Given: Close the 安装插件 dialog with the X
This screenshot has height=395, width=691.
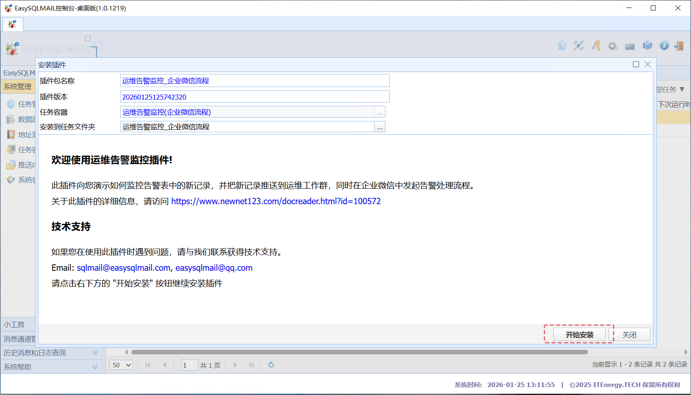Looking at the screenshot, I should 647,64.
